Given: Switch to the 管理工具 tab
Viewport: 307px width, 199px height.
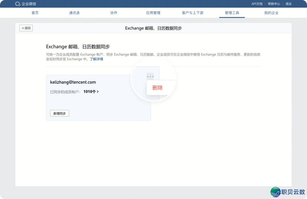Looking at the screenshot, I should (x=232, y=12).
